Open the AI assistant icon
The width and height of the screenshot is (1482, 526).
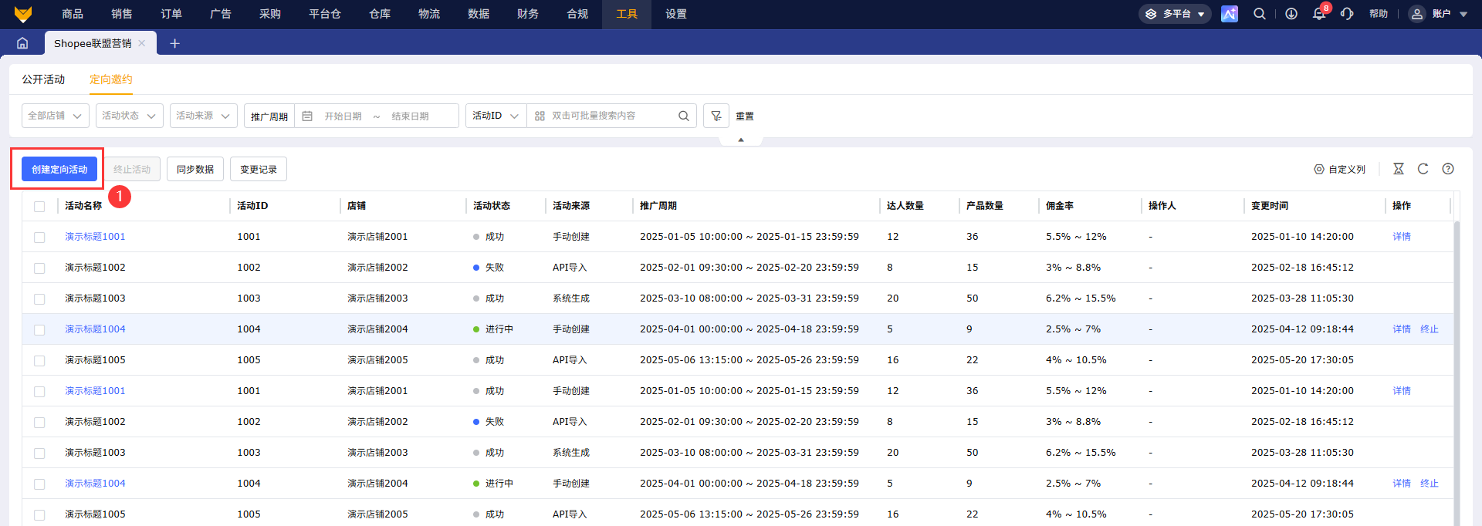point(1230,14)
